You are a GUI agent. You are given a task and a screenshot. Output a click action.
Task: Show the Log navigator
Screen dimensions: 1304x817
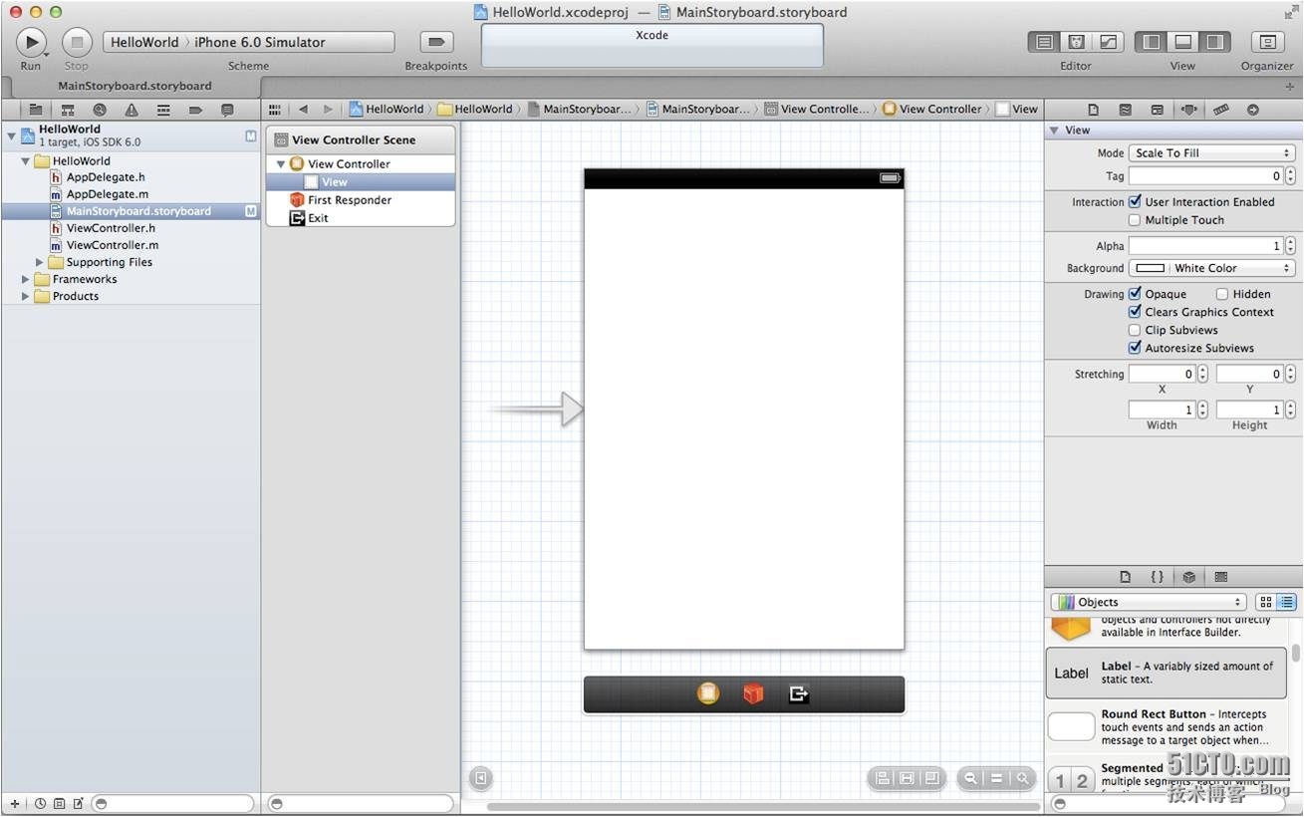pos(227,110)
